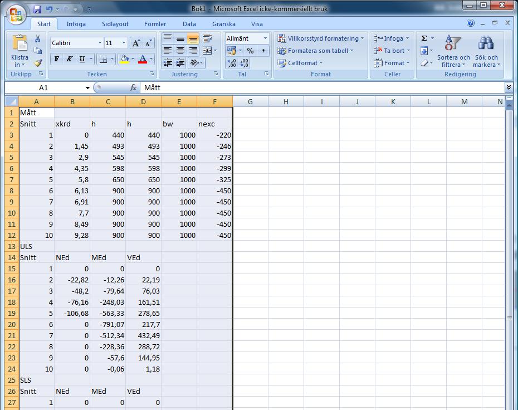
Task: Select all cells with corner button
Action: coord(12,101)
